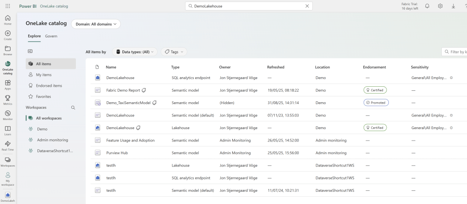The height and width of the screenshot is (204, 467).
Task: Click the download icon in header
Action: click(x=453, y=6)
